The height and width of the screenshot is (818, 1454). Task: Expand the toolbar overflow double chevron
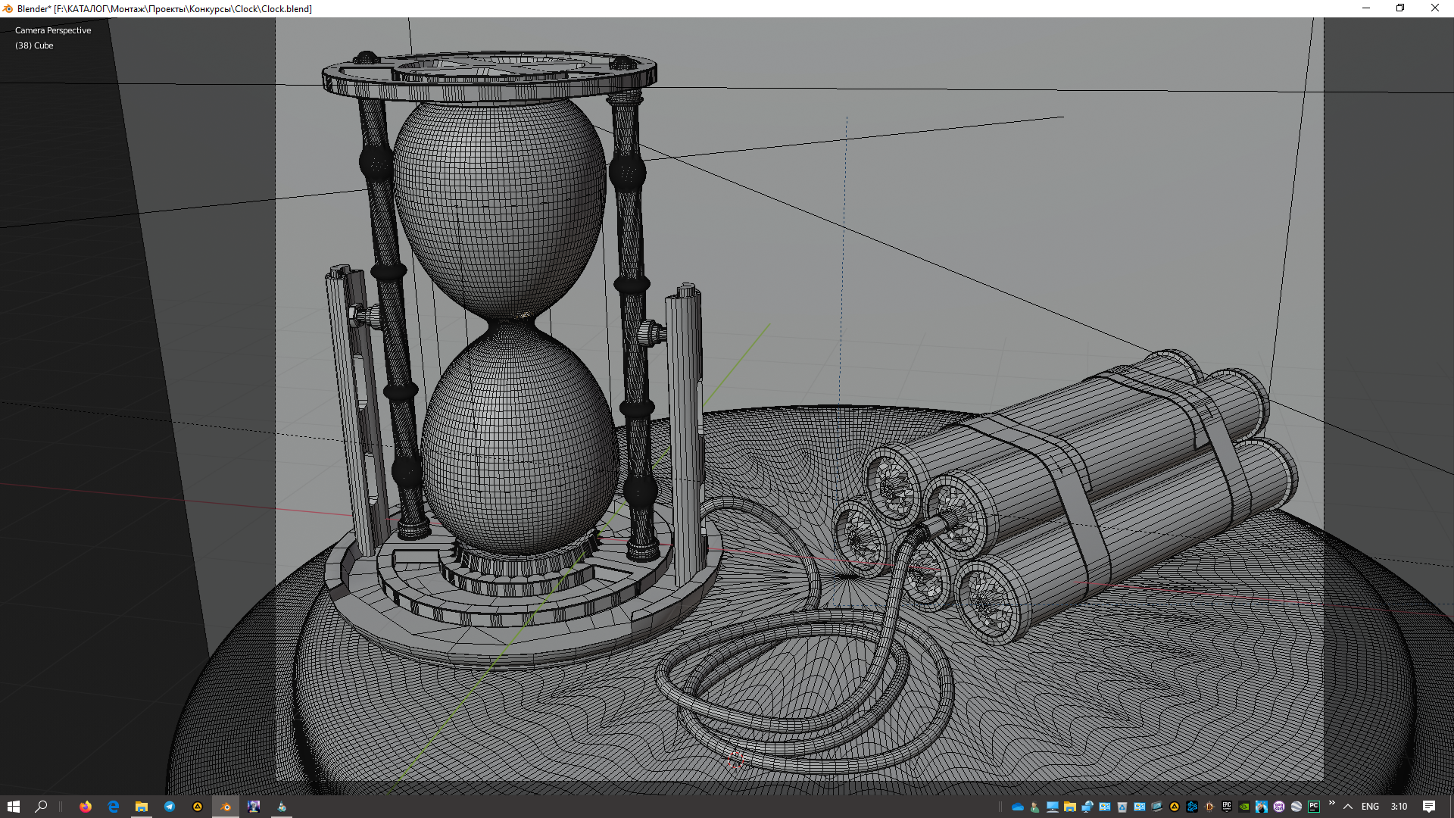1332,803
